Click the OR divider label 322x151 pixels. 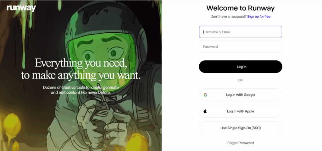241,80
